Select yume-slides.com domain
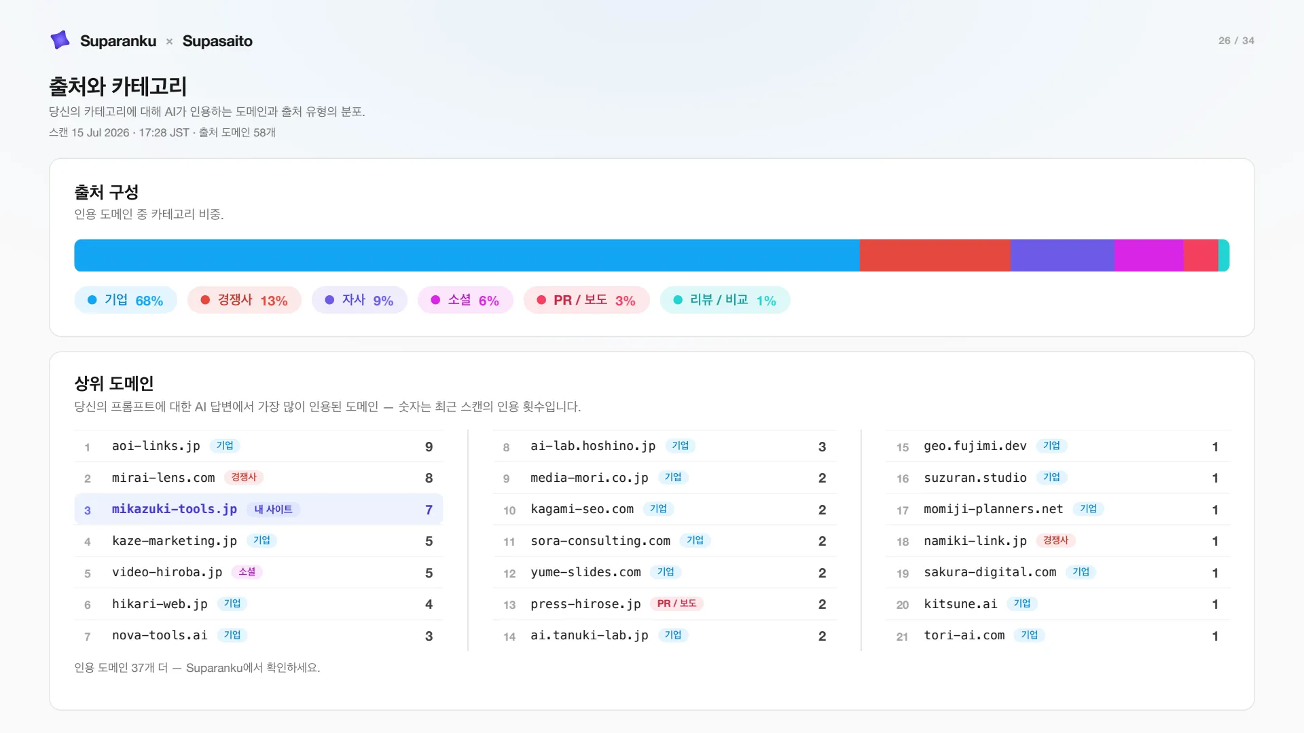Viewport: 1304px width, 733px height. [585, 572]
